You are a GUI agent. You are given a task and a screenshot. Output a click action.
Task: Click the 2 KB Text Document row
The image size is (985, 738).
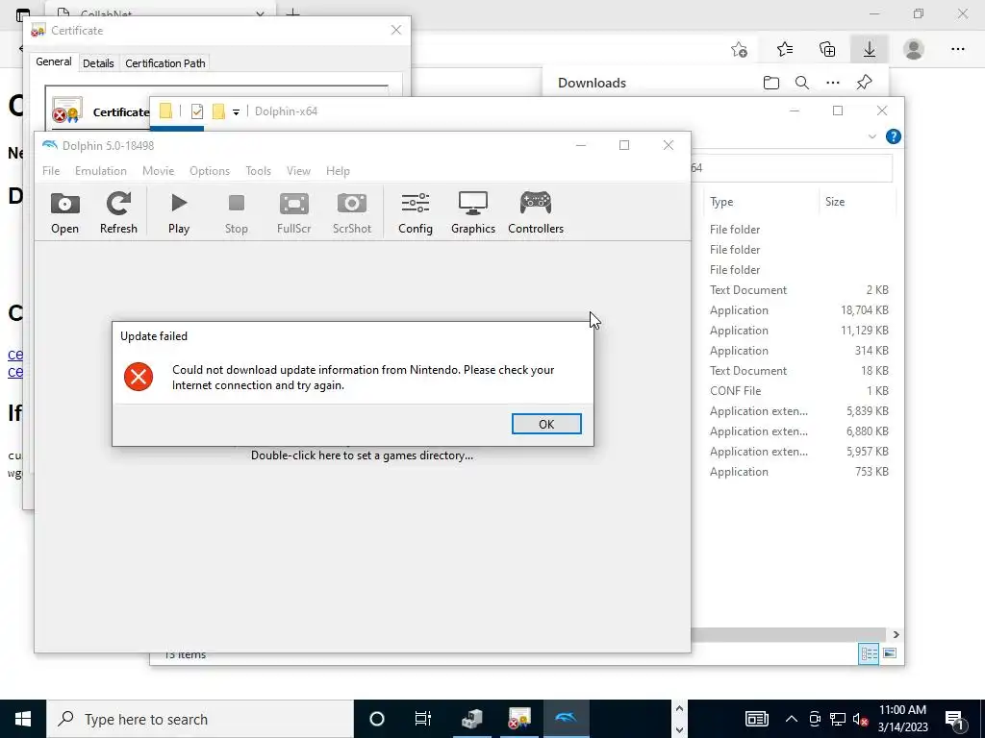click(799, 290)
